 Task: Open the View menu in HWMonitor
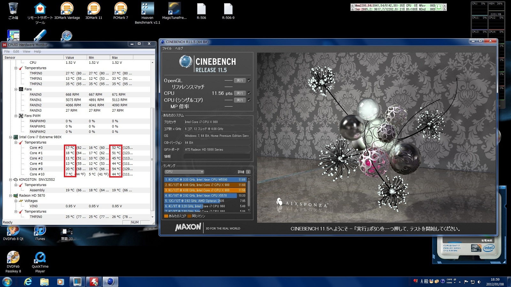click(27, 51)
